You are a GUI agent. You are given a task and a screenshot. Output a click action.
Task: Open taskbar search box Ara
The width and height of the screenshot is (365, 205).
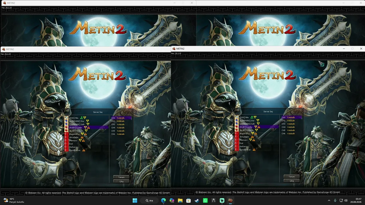(x=150, y=200)
